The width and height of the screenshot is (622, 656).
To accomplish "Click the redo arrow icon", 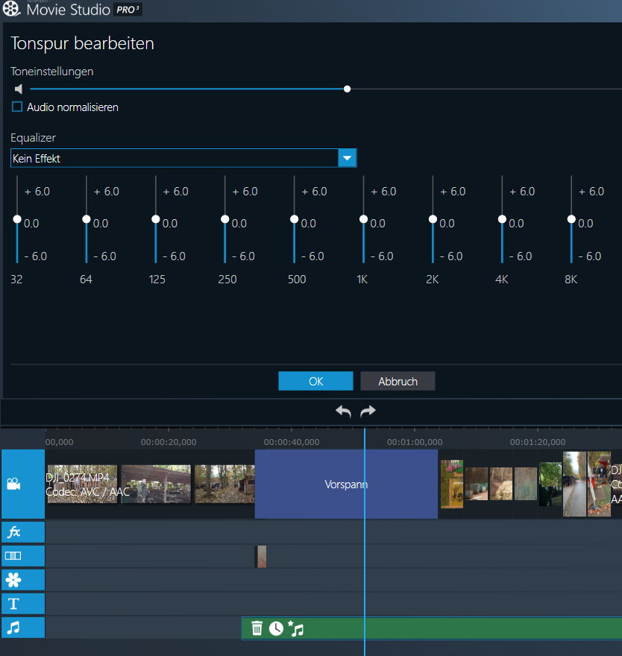I will (368, 411).
